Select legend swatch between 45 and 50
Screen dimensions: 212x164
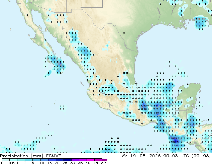click(98, 160)
